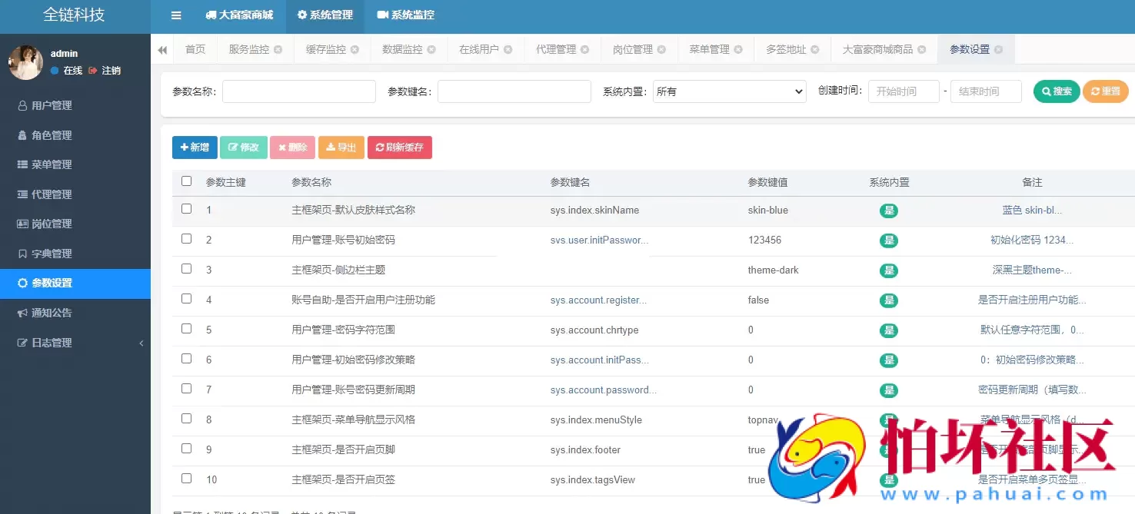Click the 刷新缓存 refresh cache button
This screenshot has height=514, width=1135.
(x=400, y=147)
